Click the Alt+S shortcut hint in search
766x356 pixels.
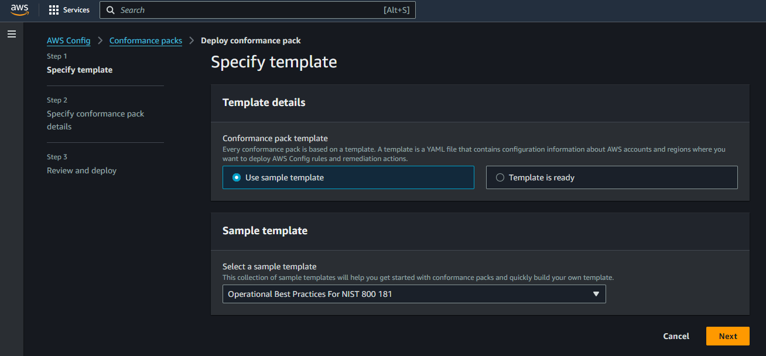tap(396, 10)
